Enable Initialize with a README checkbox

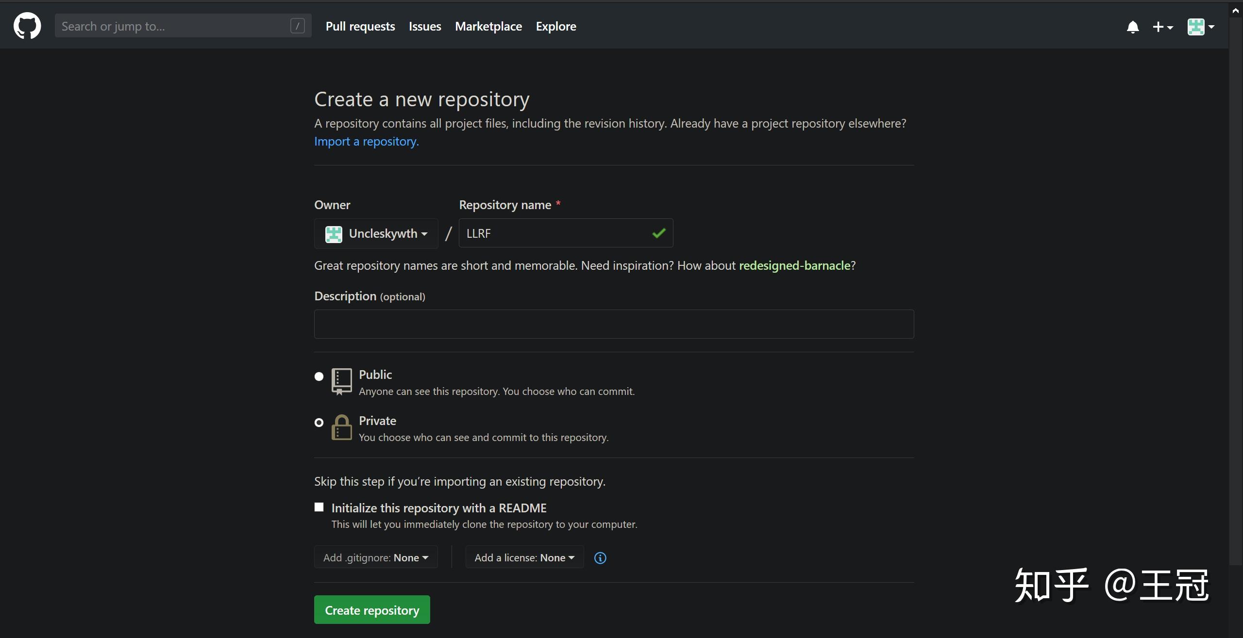[x=319, y=507]
